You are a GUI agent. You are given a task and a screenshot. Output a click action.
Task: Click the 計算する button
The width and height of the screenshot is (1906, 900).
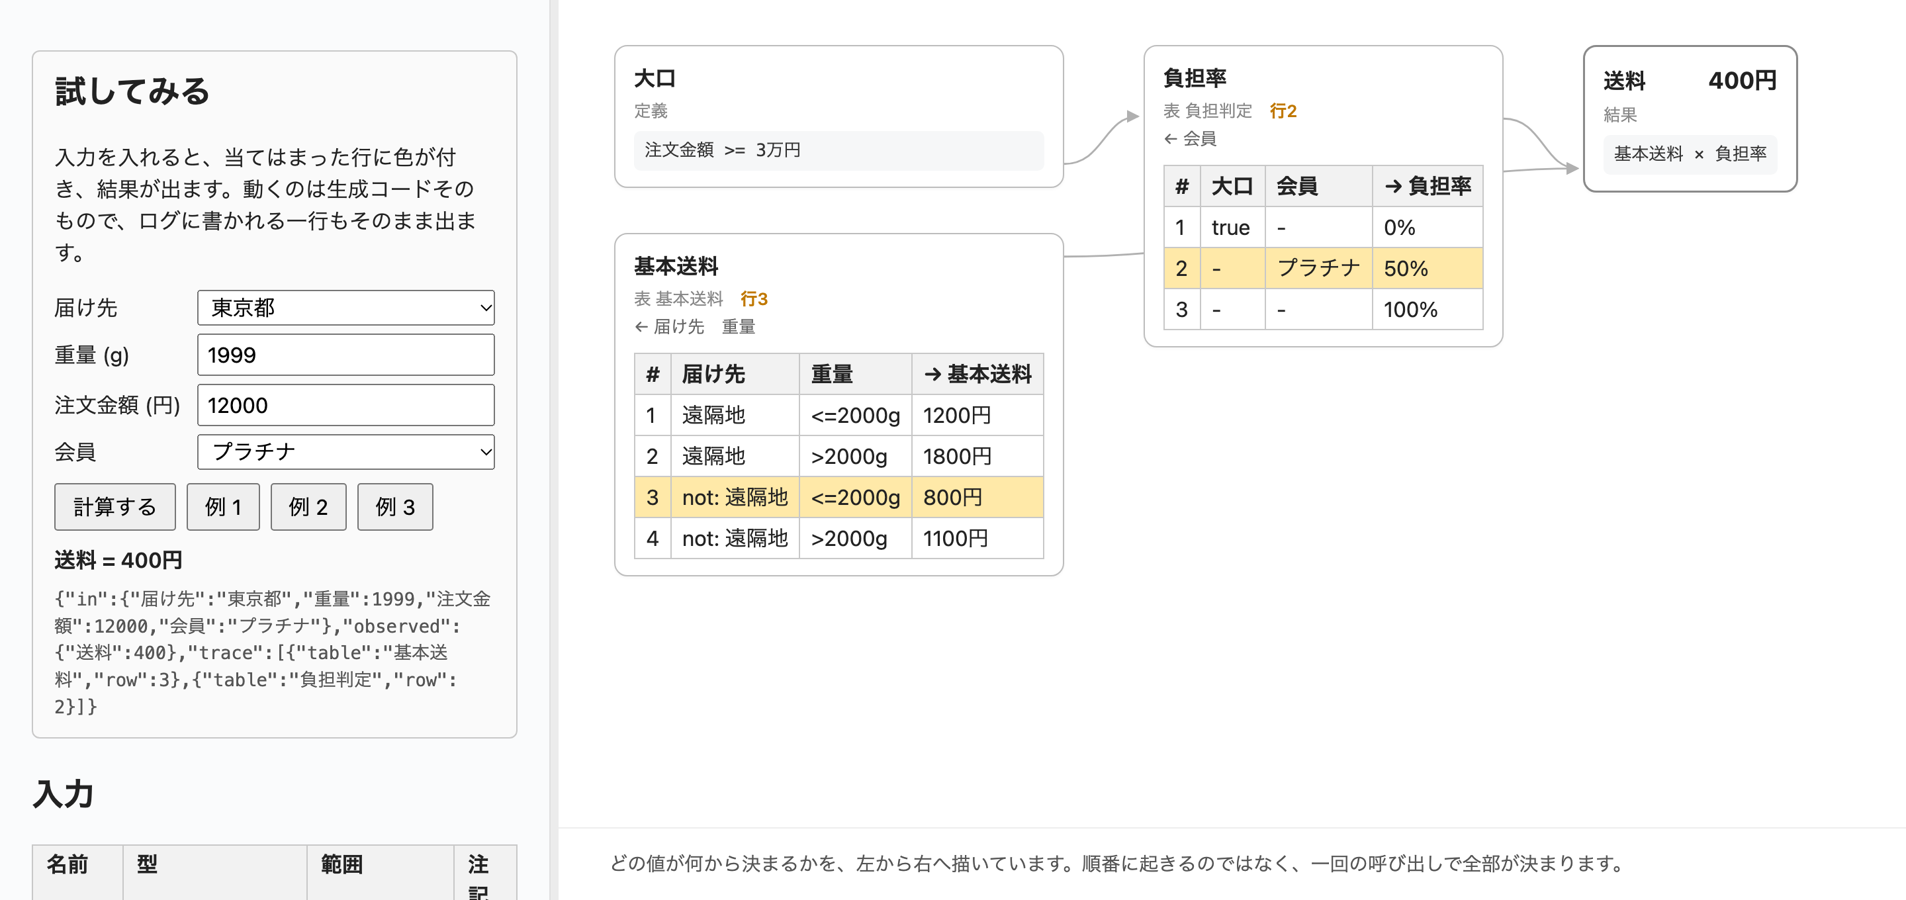114,507
